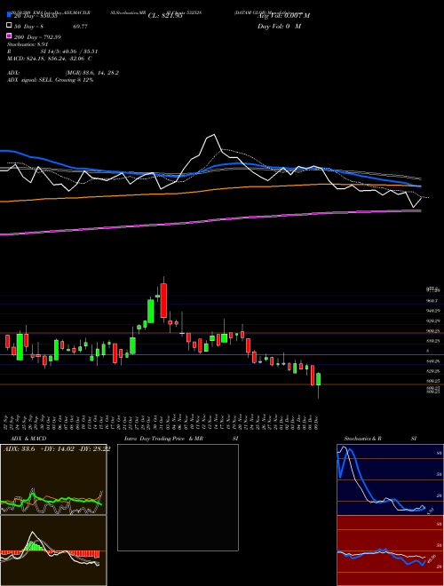The width and height of the screenshot is (444, 586).
Task: Click the 'Day Vol: 0 M' label
Action: [x=279, y=26]
